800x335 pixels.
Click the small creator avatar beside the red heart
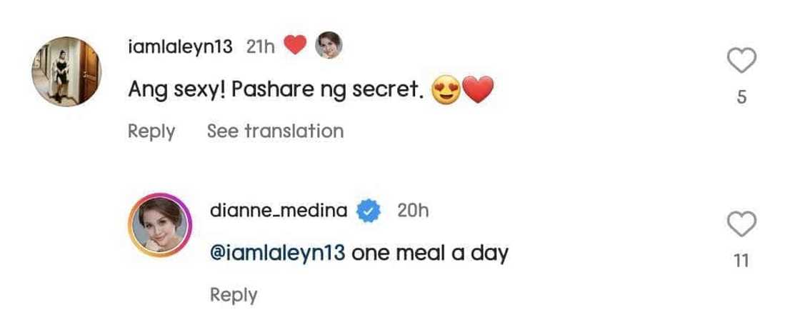329,46
